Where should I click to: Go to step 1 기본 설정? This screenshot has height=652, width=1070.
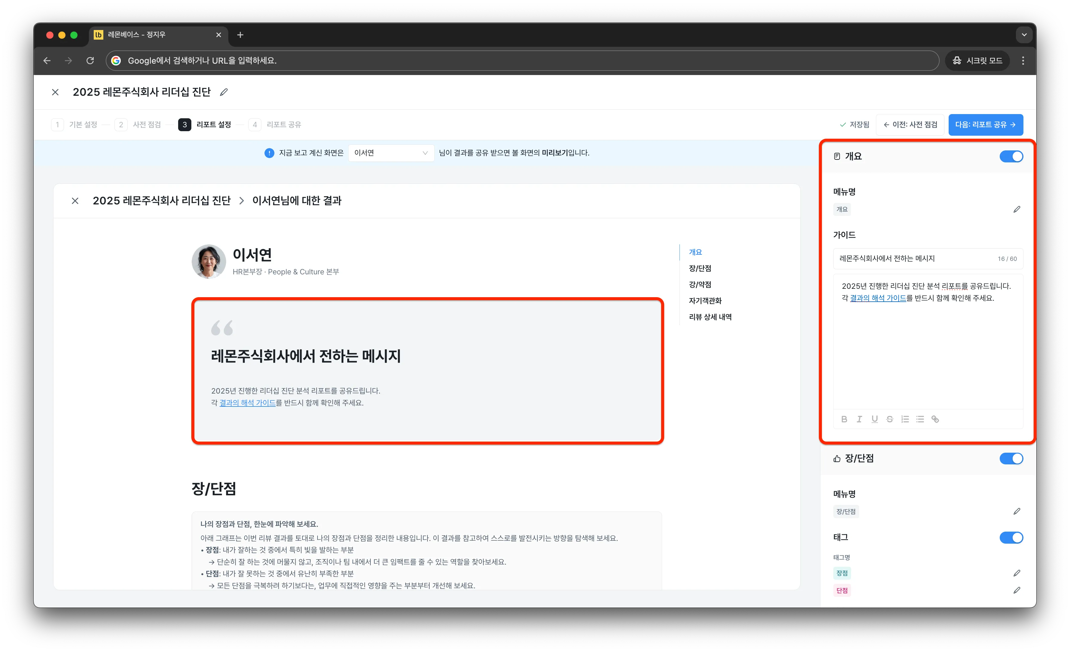(x=74, y=125)
